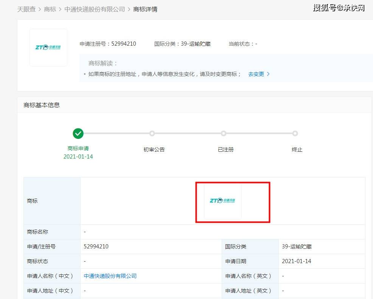Select the 已注册 progress step circle
Viewport: 373px width, 299px height.
click(x=224, y=133)
